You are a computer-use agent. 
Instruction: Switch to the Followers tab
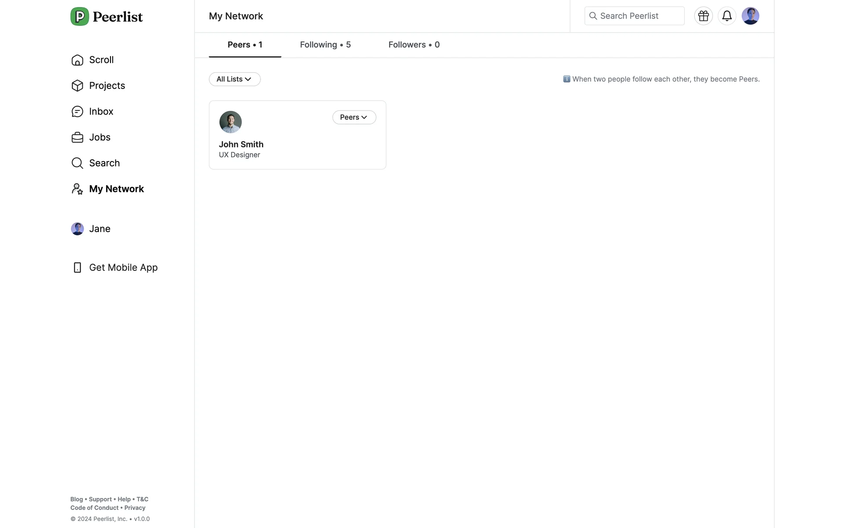414,45
